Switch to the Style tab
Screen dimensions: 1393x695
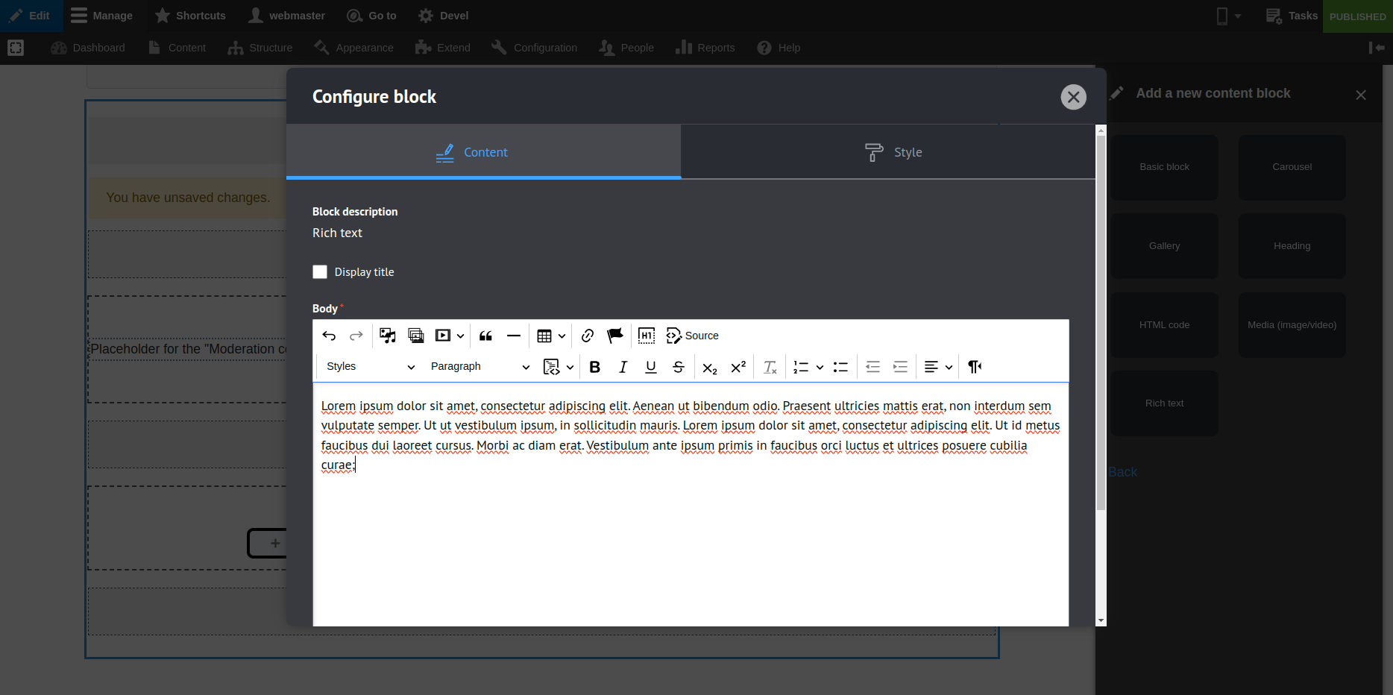click(893, 152)
